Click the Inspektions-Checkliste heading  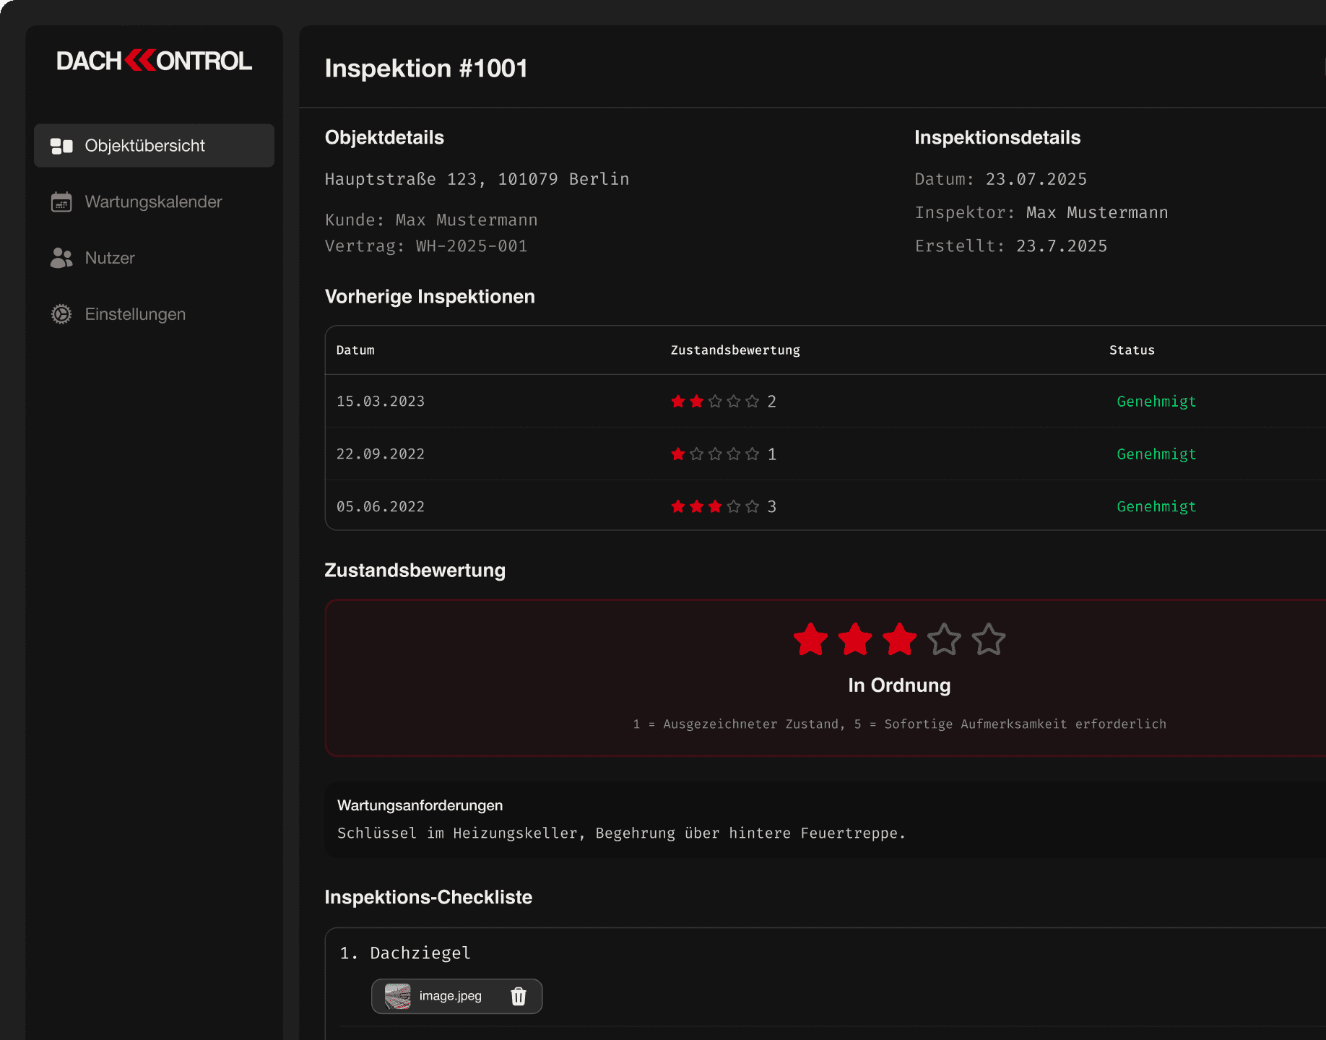[428, 898]
